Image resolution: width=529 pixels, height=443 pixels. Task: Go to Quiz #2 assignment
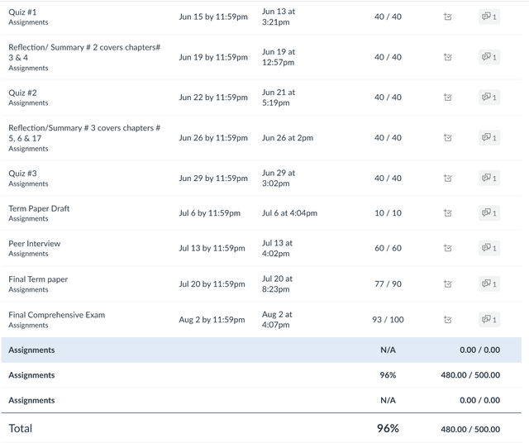(x=23, y=93)
